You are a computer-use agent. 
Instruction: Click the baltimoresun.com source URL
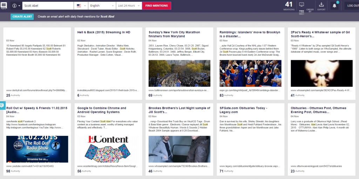point(179,90)
